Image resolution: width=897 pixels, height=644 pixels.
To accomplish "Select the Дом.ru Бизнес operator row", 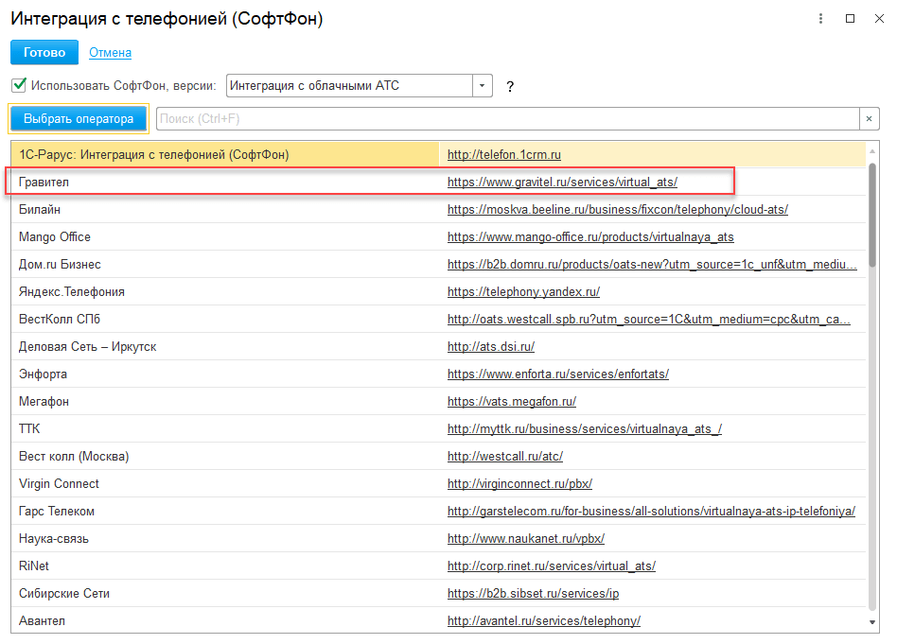I will (438, 264).
